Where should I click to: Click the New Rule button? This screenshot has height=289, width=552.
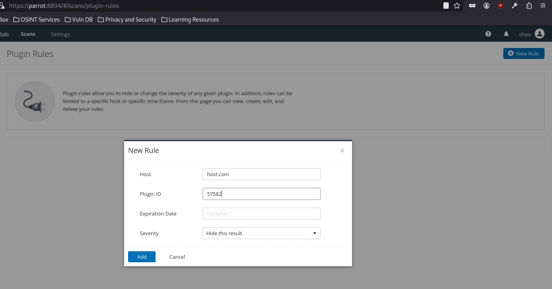[x=523, y=53]
